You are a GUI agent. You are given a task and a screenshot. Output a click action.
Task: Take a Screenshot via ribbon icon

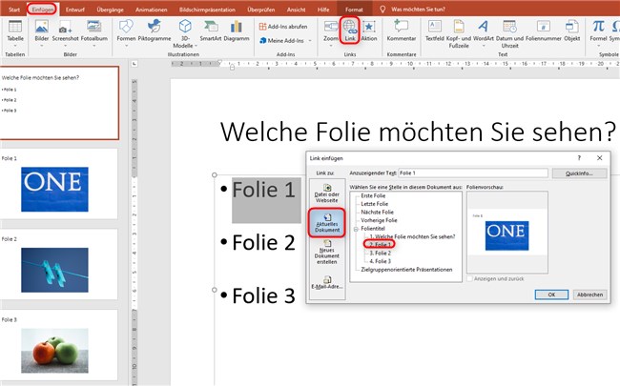point(65,32)
